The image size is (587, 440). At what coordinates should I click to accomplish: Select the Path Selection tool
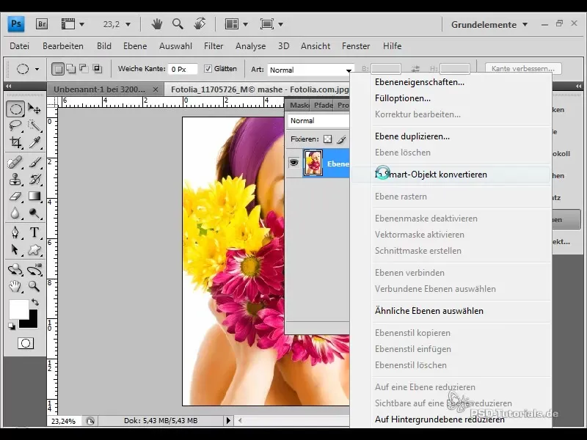[x=15, y=249]
